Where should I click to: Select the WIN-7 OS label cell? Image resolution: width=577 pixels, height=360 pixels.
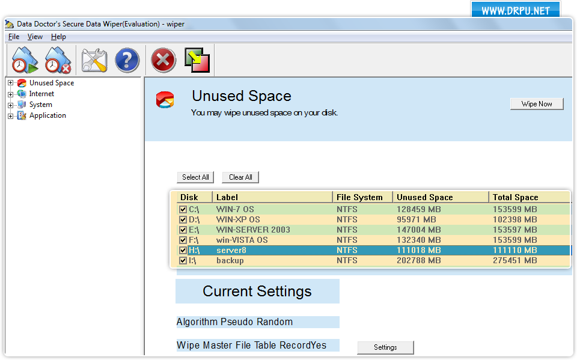coord(235,209)
